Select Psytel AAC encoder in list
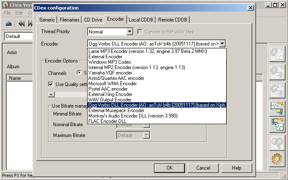The width and height of the screenshot is (288, 180). (157, 89)
